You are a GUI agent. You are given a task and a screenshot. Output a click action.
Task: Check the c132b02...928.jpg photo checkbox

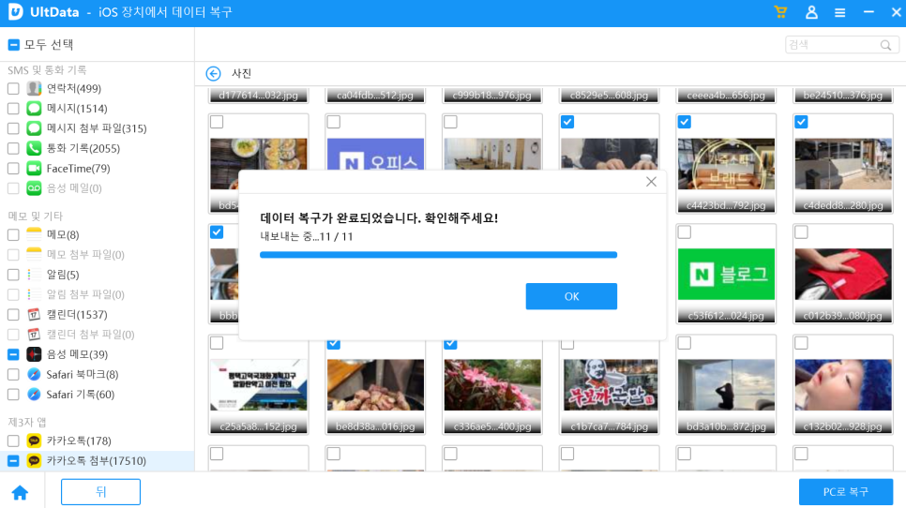point(801,343)
